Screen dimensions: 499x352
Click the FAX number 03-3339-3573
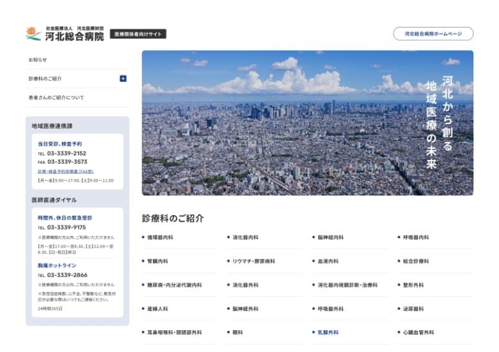(67, 162)
